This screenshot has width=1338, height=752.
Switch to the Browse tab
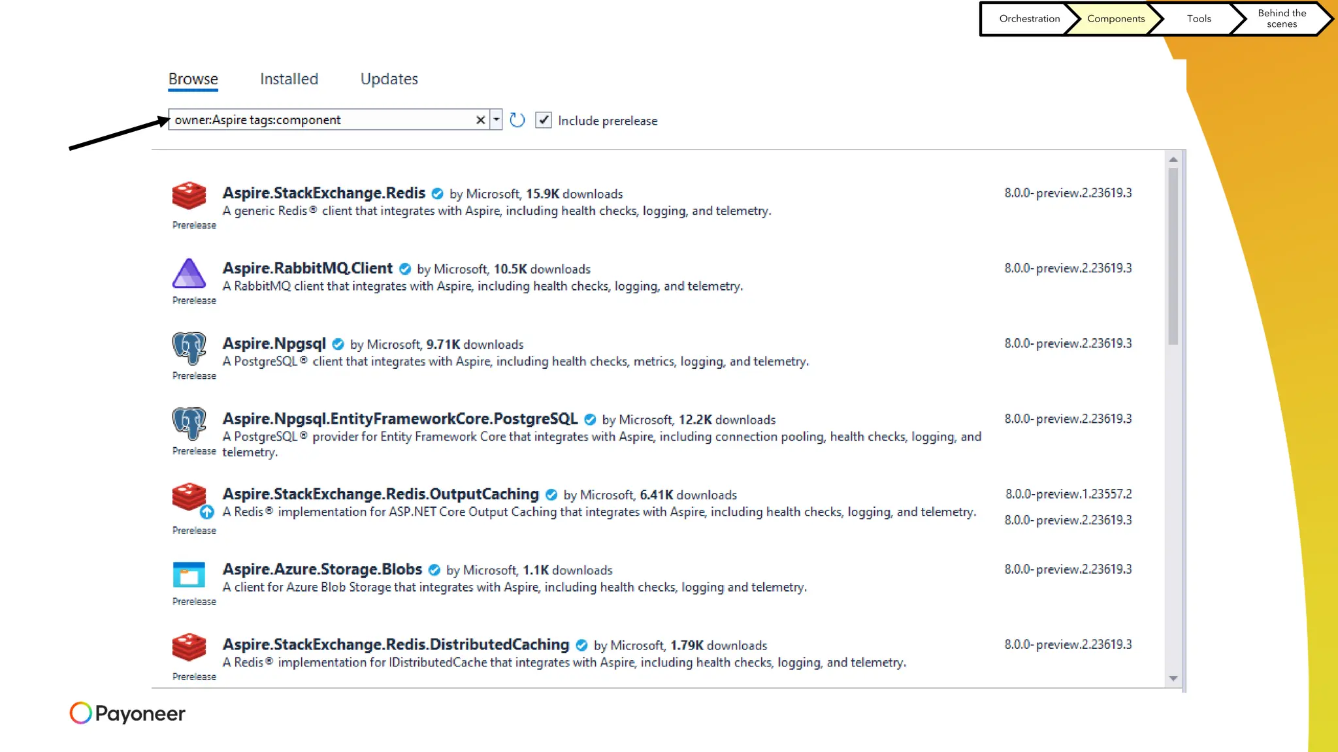193,79
